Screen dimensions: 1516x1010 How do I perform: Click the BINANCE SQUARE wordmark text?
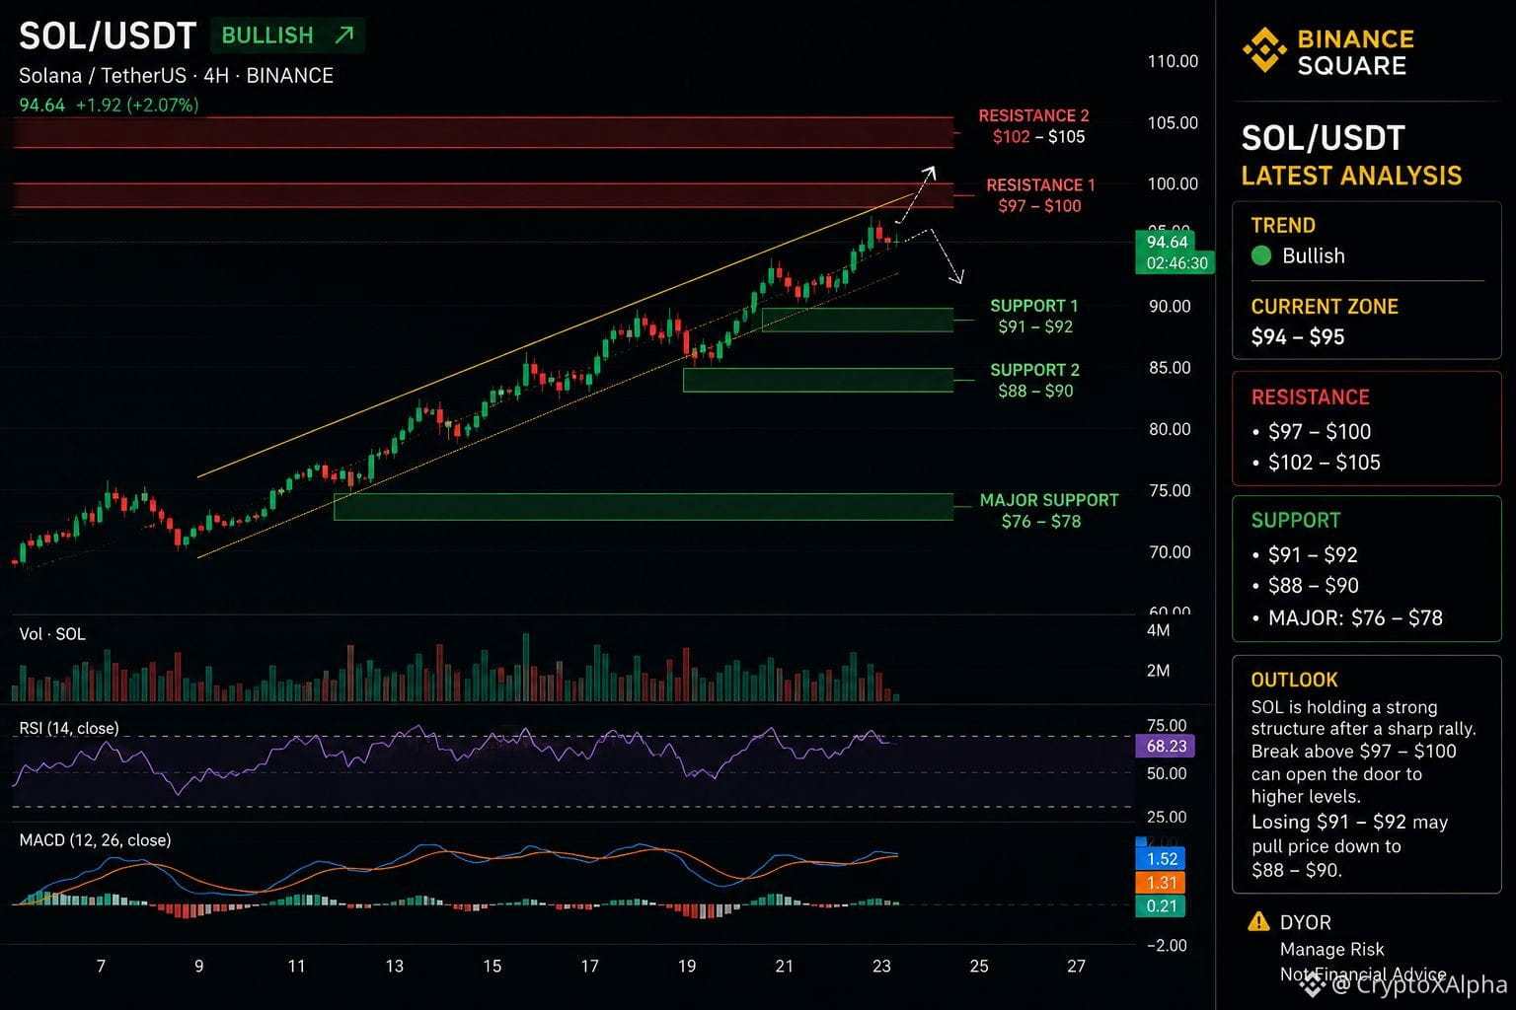pyautogui.click(x=1355, y=52)
